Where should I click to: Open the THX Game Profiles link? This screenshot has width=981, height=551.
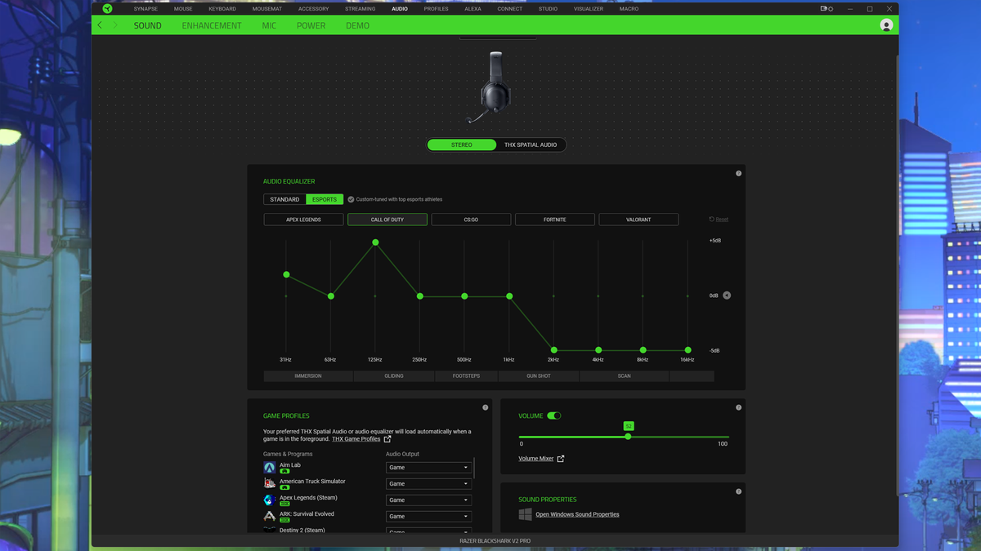click(x=356, y=439)
